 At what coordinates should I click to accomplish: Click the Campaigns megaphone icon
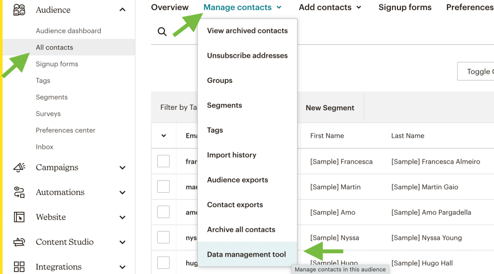pos(19,168)
